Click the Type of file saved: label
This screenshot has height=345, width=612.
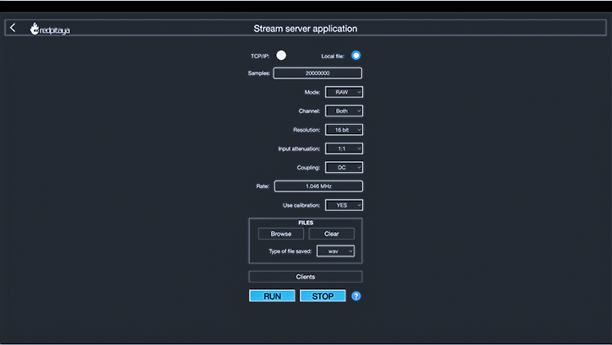tap(290, 251)
